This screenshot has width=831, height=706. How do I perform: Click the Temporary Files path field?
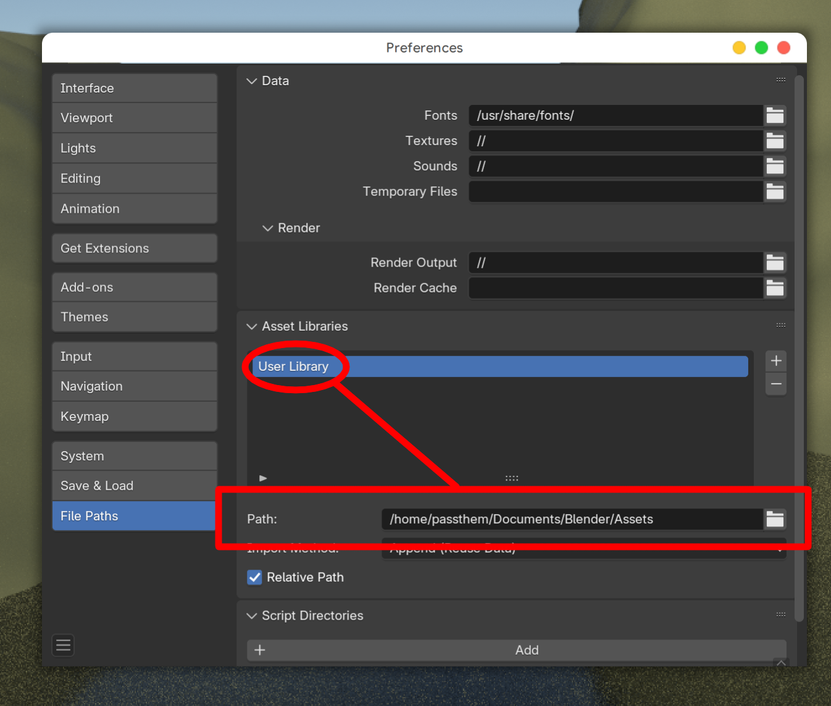click(616, 191)
